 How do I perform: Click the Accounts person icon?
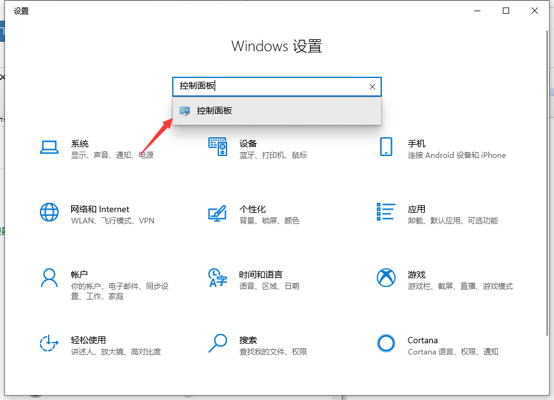point(49,278)
